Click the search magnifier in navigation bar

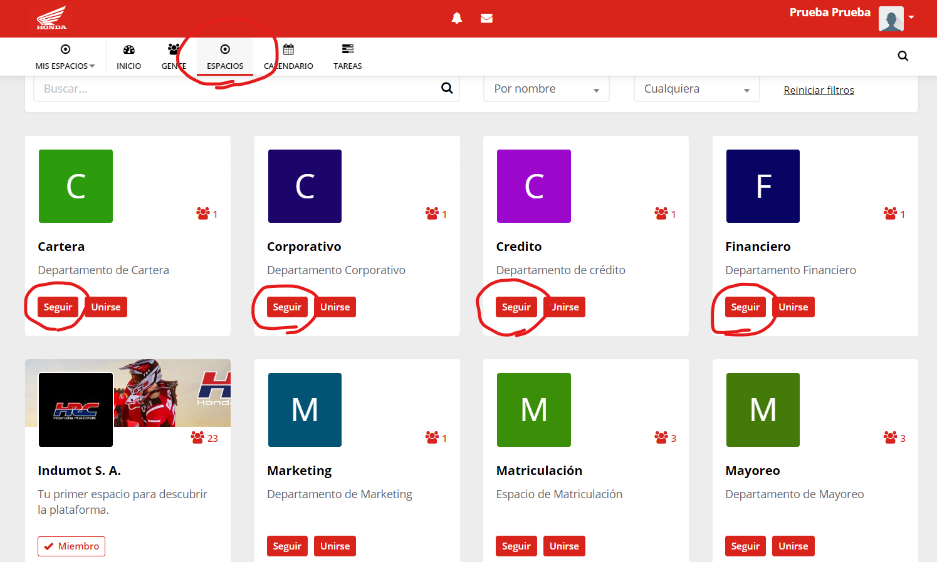903,56
